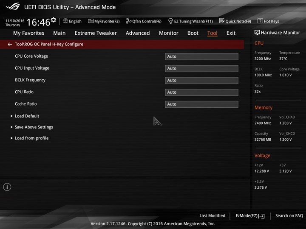This screenshot has width=306, height=229.
Task: Open the Monitor tab
Action: 169,33
